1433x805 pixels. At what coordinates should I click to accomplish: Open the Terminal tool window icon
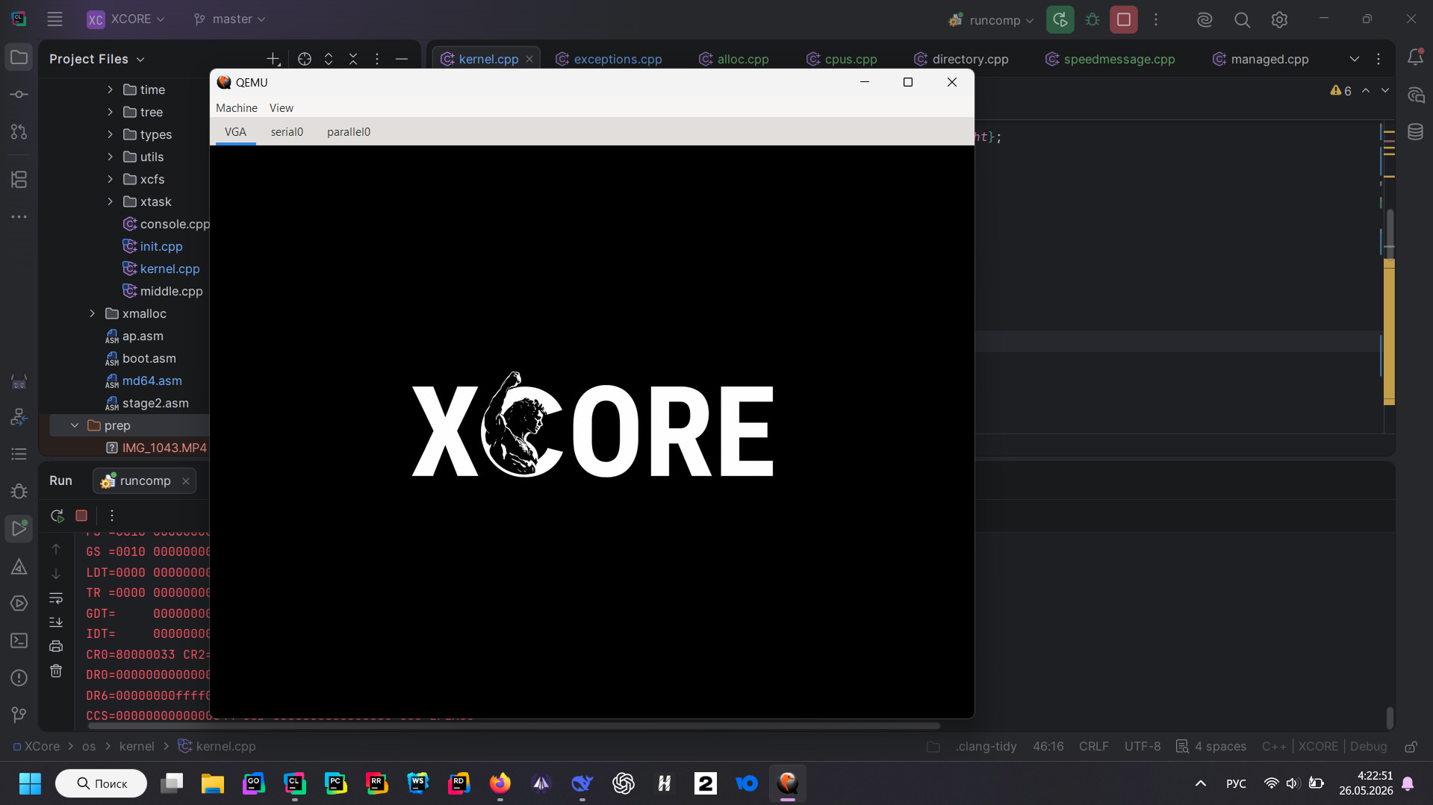pos(19,640)
